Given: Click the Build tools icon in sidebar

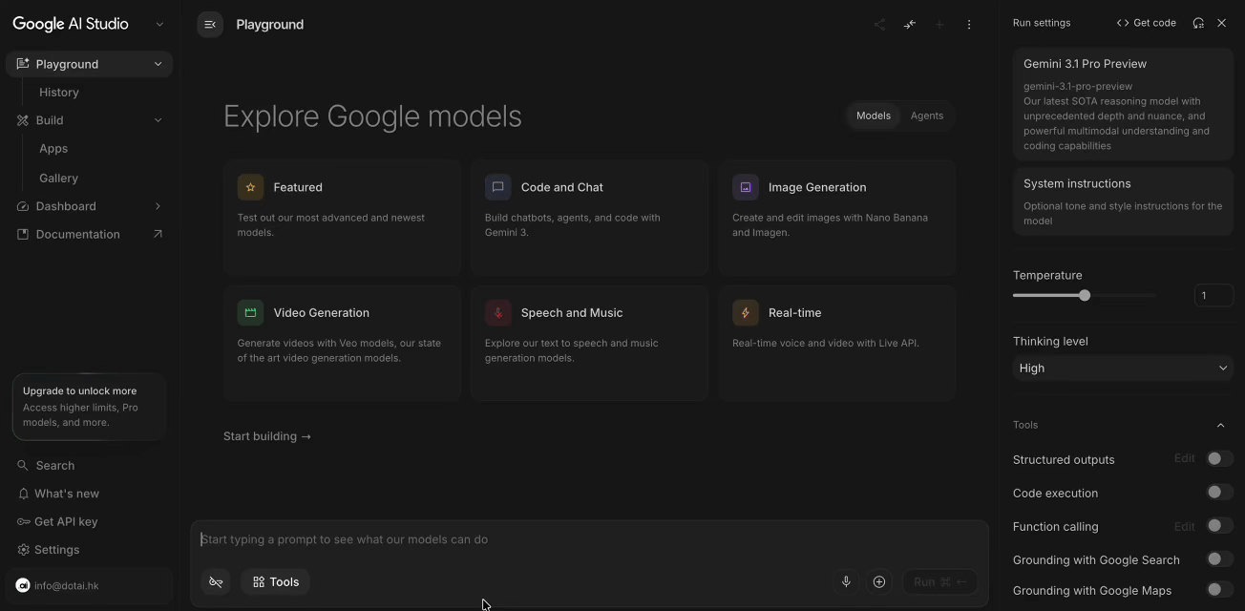Looking at the screenshot, I should click(23, 120).
